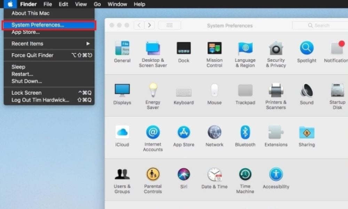The width and height of the screenshot is (348, 209).
Task: Click the forward arrow in System Preferences
Action: pos(149,25)
